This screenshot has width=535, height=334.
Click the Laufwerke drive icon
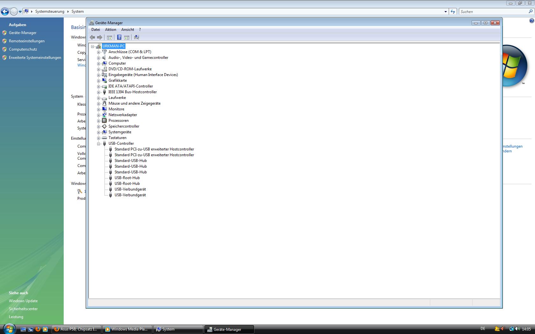click(x=104, y=98)
